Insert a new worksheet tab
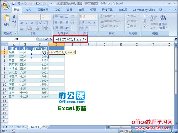This screenshot has width=178, height=133. tap(45, 127)
